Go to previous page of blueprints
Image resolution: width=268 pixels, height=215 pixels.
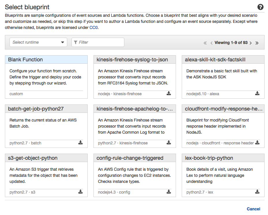coord(211,43)
